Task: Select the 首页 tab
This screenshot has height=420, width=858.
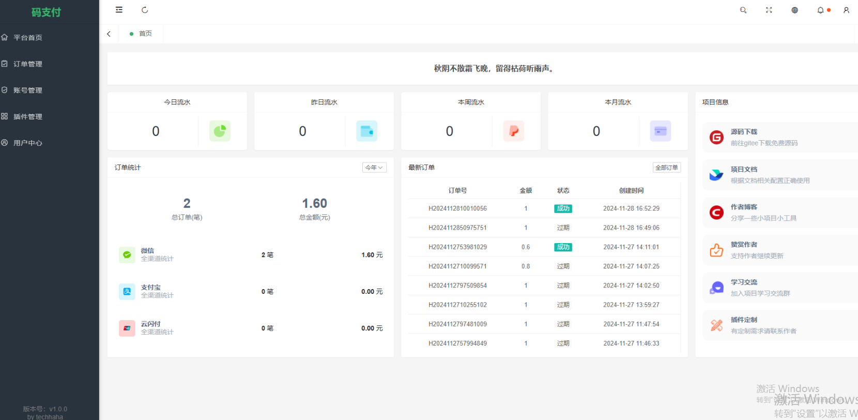Action: pos(141,34)
